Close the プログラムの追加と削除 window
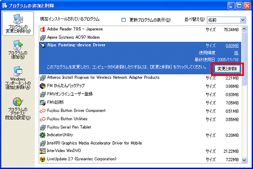Image resolution: width=253 pixels, height=169 pixels. pyautogui.click(x=247, y=6)
